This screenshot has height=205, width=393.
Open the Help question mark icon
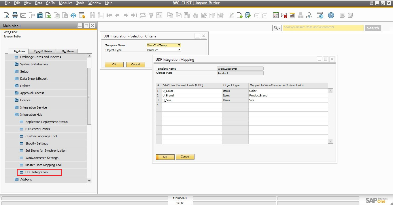(x=331, y=15)
